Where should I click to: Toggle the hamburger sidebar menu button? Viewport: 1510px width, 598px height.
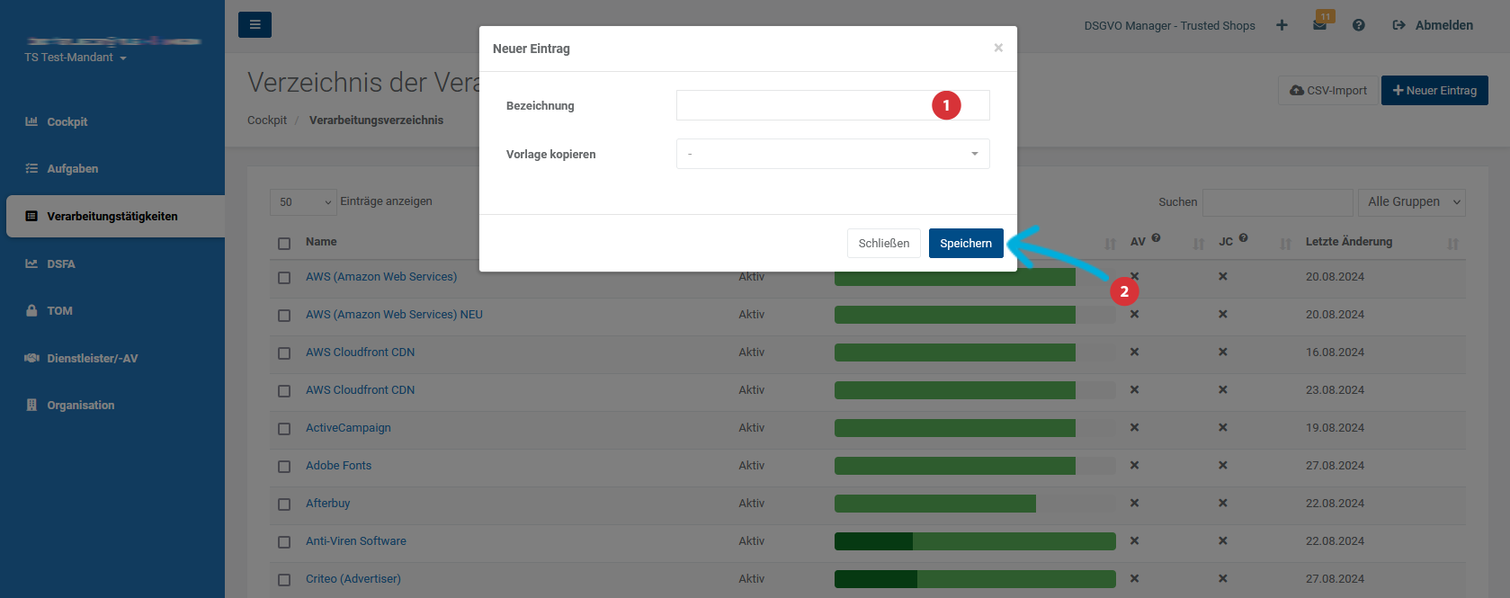255,25
